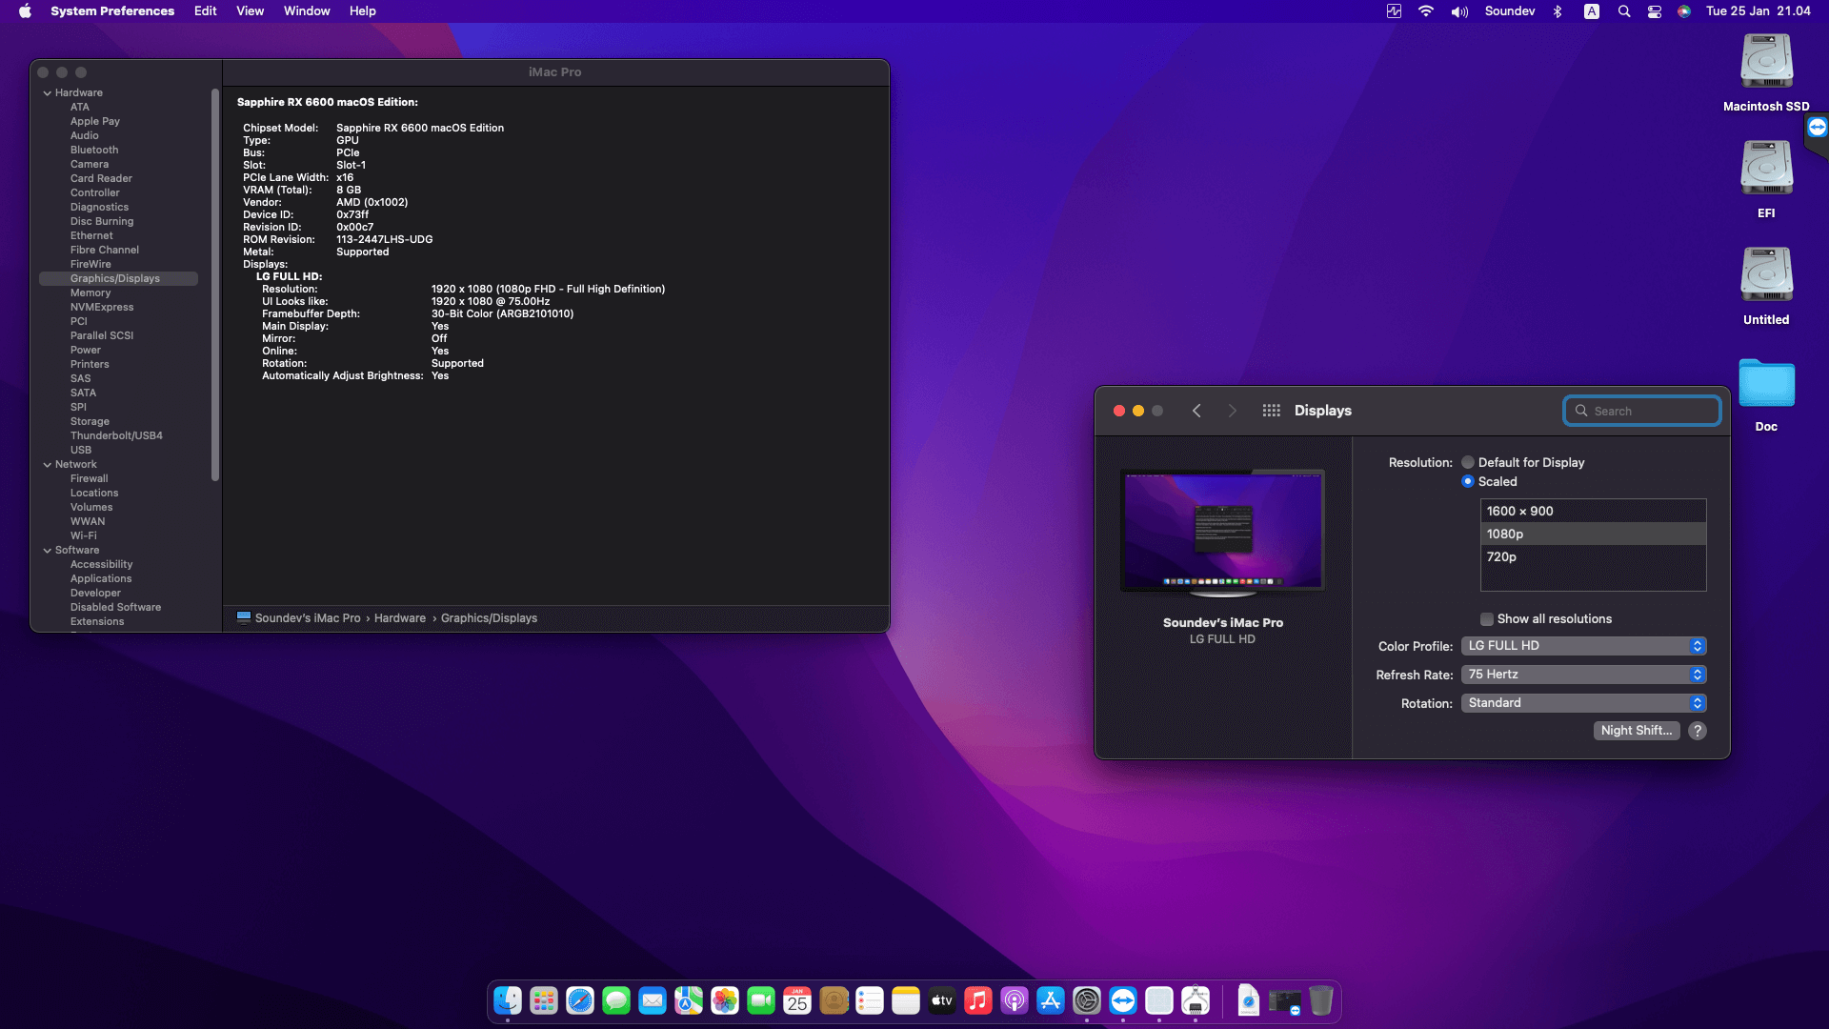
Task: Collapse the Hardware section in System Information sidebar
Action: pyautogui.click(x=48, y=92)
